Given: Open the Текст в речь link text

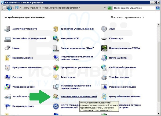Looking at the screenshot, I should [x=68, y=77].
